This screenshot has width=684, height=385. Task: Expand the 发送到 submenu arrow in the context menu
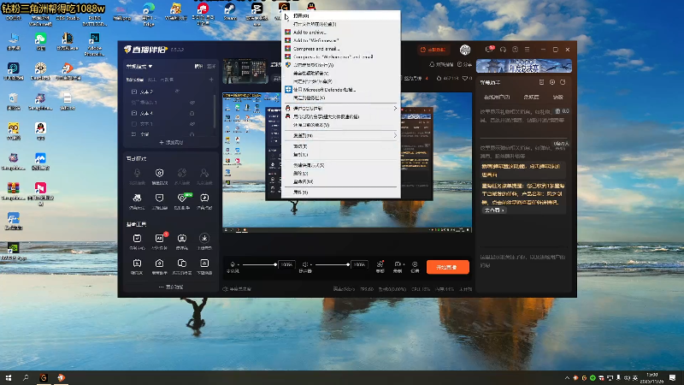pyautogui.click(x=395, y=136)
